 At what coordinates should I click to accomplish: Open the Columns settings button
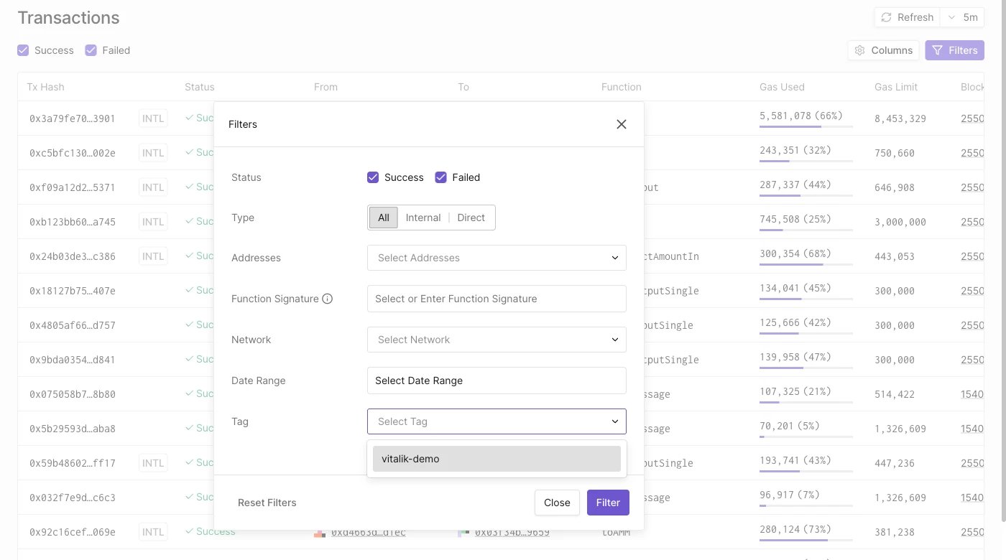884,50
